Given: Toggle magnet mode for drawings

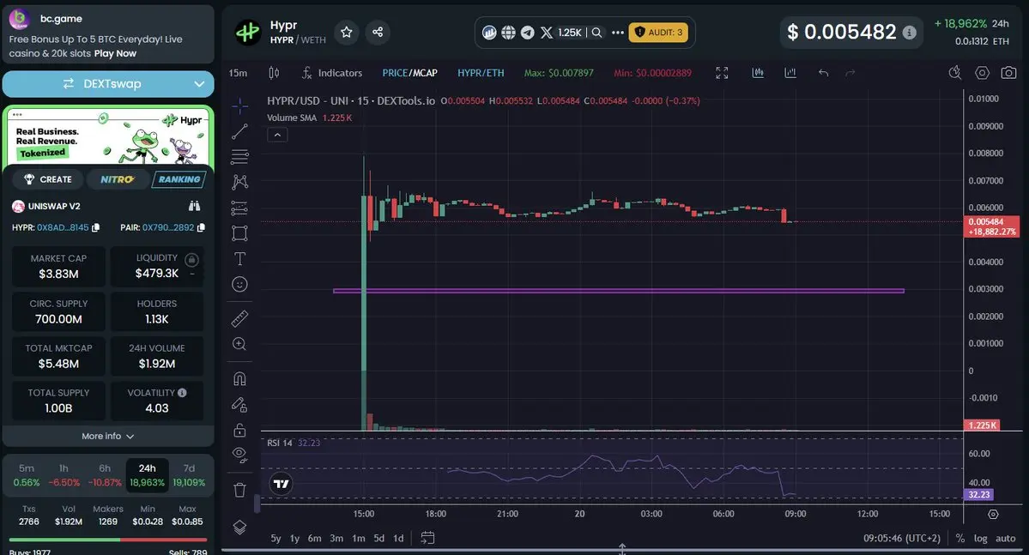Looking at the screenshot, I should pyautogui.click(x=239, y=378).
